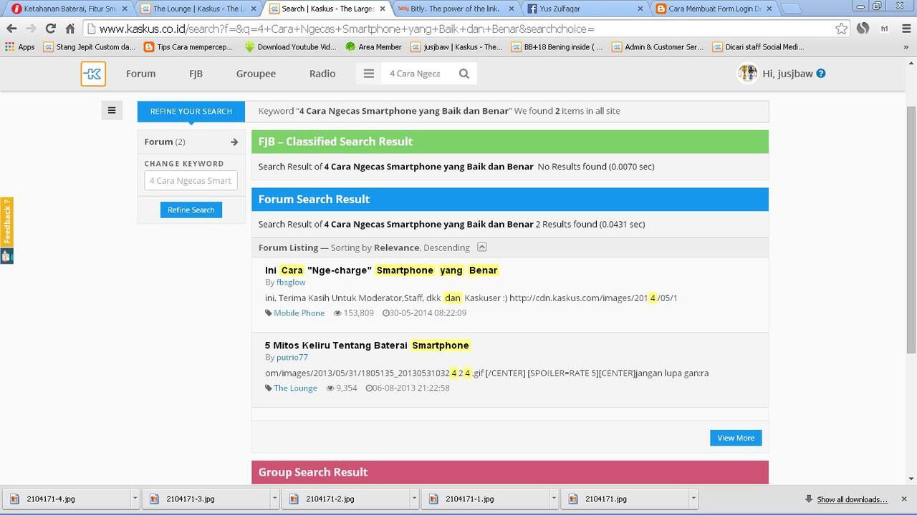Open Area Member bookmark
The height and width of the screenshot is (515, 917).
(x=373, y=47)
